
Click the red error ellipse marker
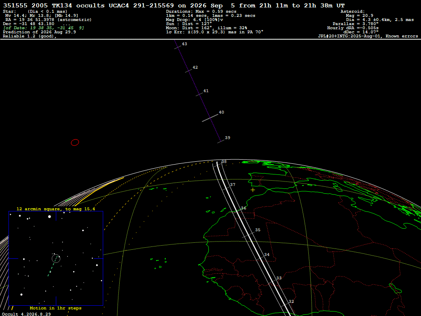point(75,142)
